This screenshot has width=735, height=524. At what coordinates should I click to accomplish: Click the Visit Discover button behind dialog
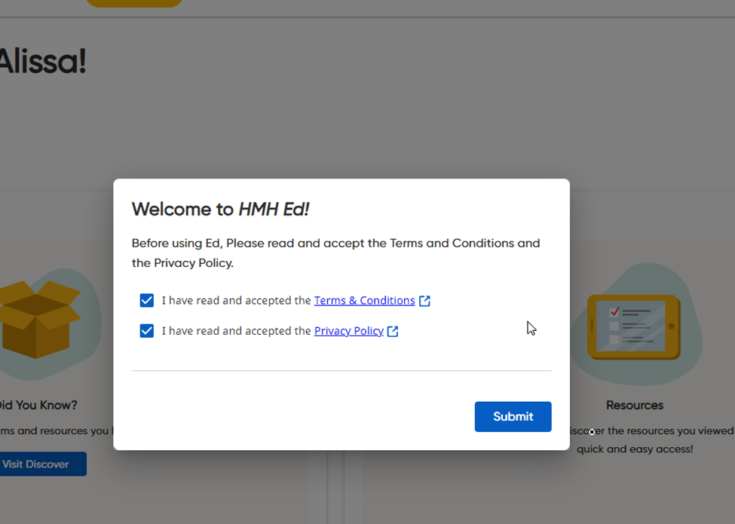click(42, 464)
